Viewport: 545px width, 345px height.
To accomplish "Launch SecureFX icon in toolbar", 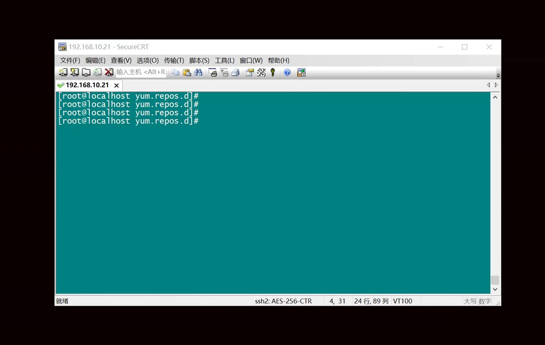I will (301, 72).
